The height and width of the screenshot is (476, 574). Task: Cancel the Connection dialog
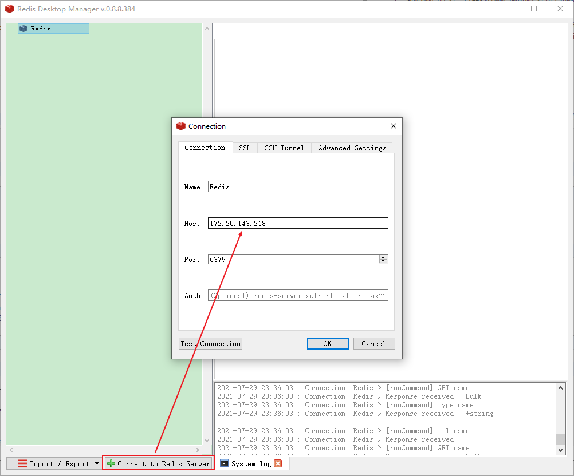(374, 344)
